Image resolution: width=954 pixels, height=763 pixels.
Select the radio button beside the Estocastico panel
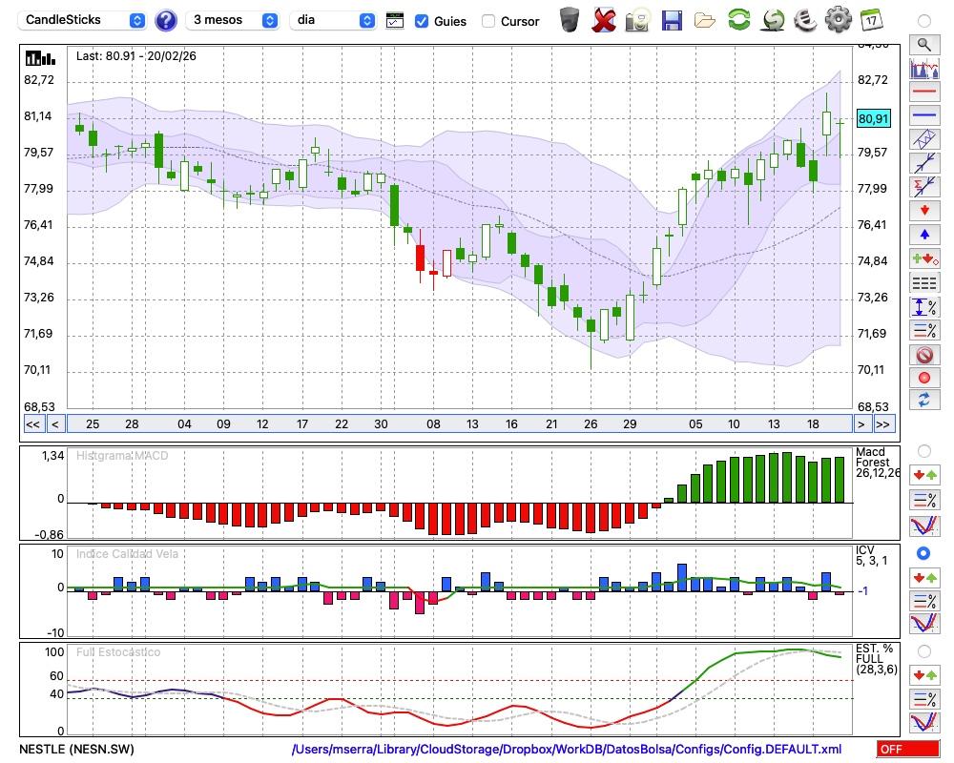(923, 650)
